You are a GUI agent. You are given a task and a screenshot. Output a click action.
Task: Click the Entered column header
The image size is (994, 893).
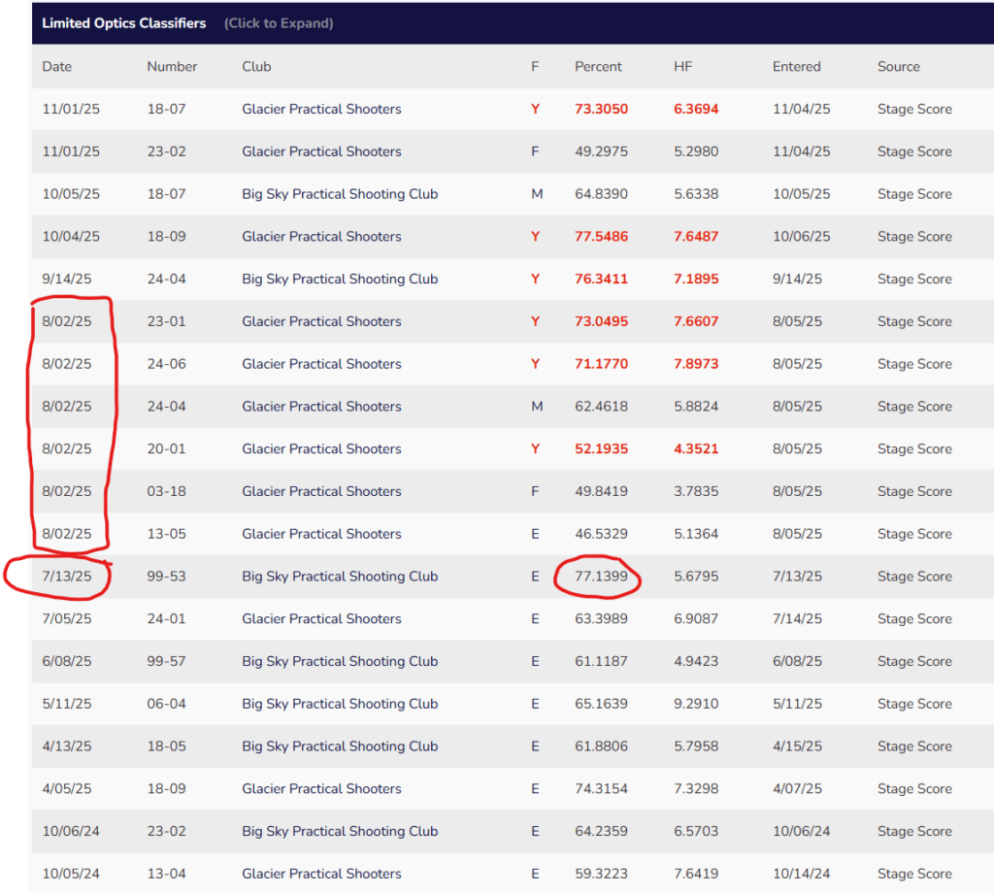click(x=796, y=67)
